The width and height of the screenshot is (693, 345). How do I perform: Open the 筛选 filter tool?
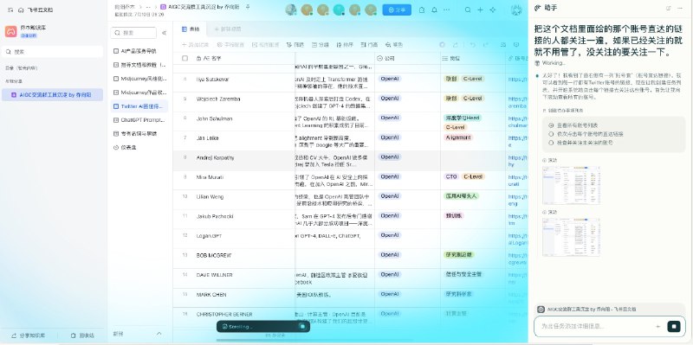pos(295,45)
